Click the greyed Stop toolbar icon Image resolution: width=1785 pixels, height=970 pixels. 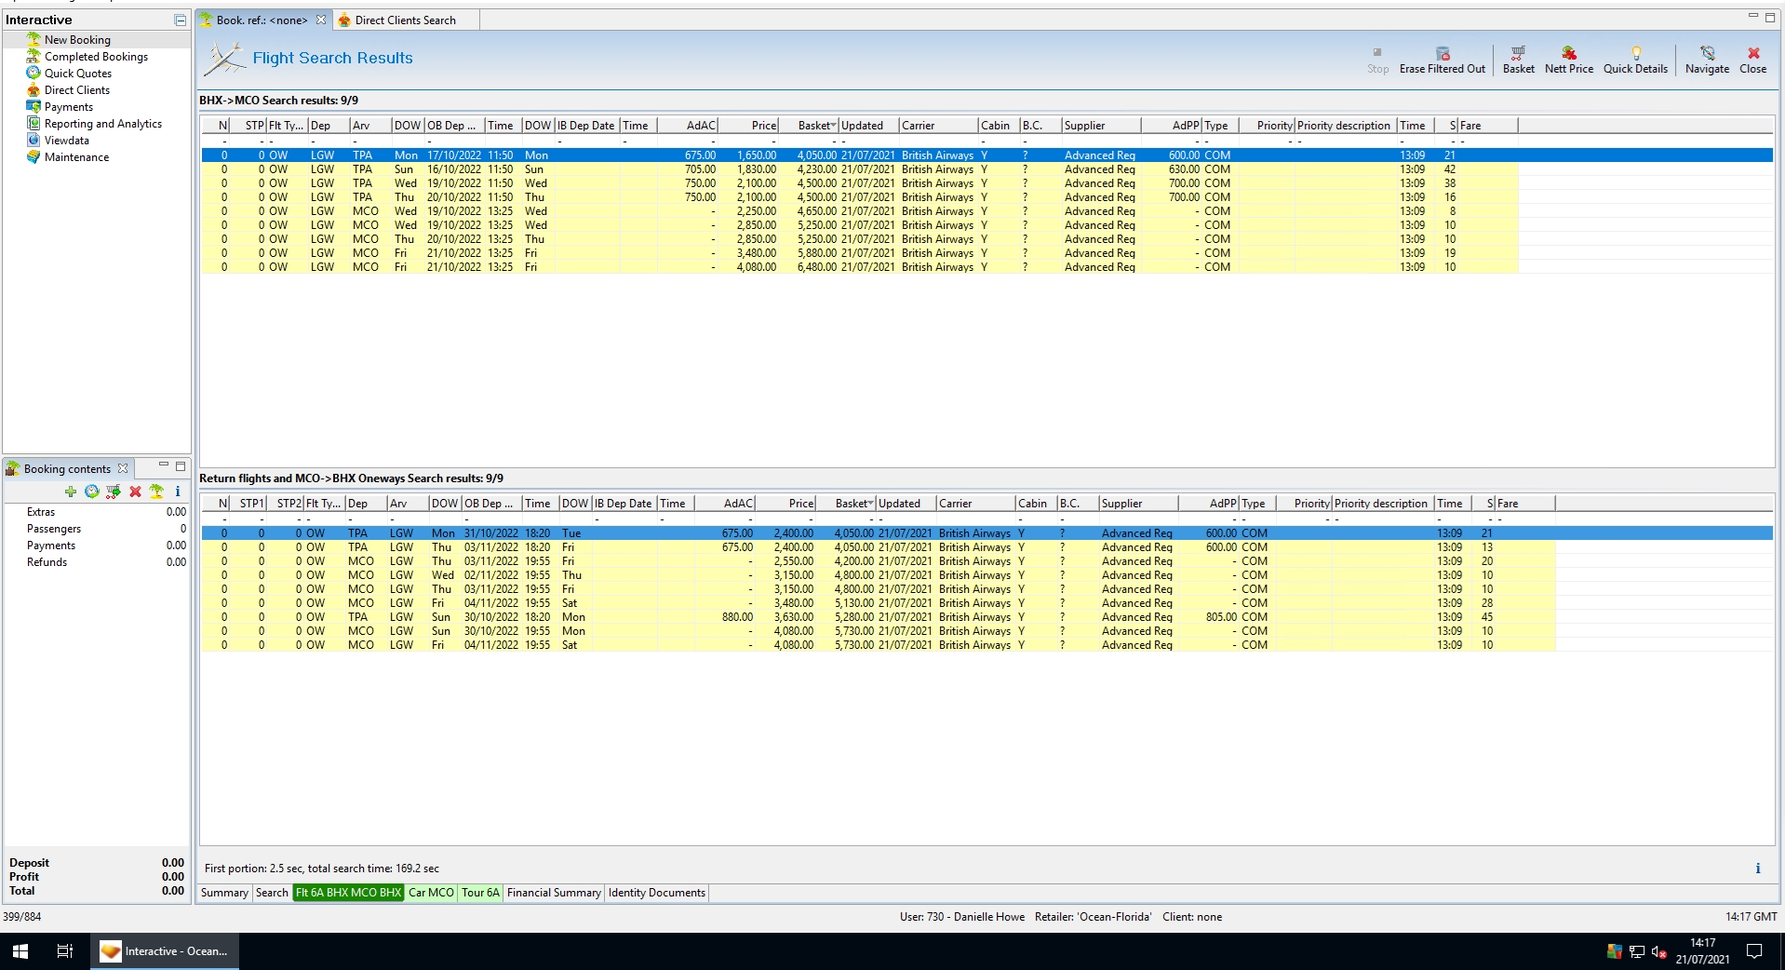[x=1377, y=53]
